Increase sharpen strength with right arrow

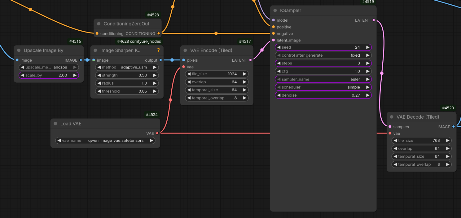(155, 75)
